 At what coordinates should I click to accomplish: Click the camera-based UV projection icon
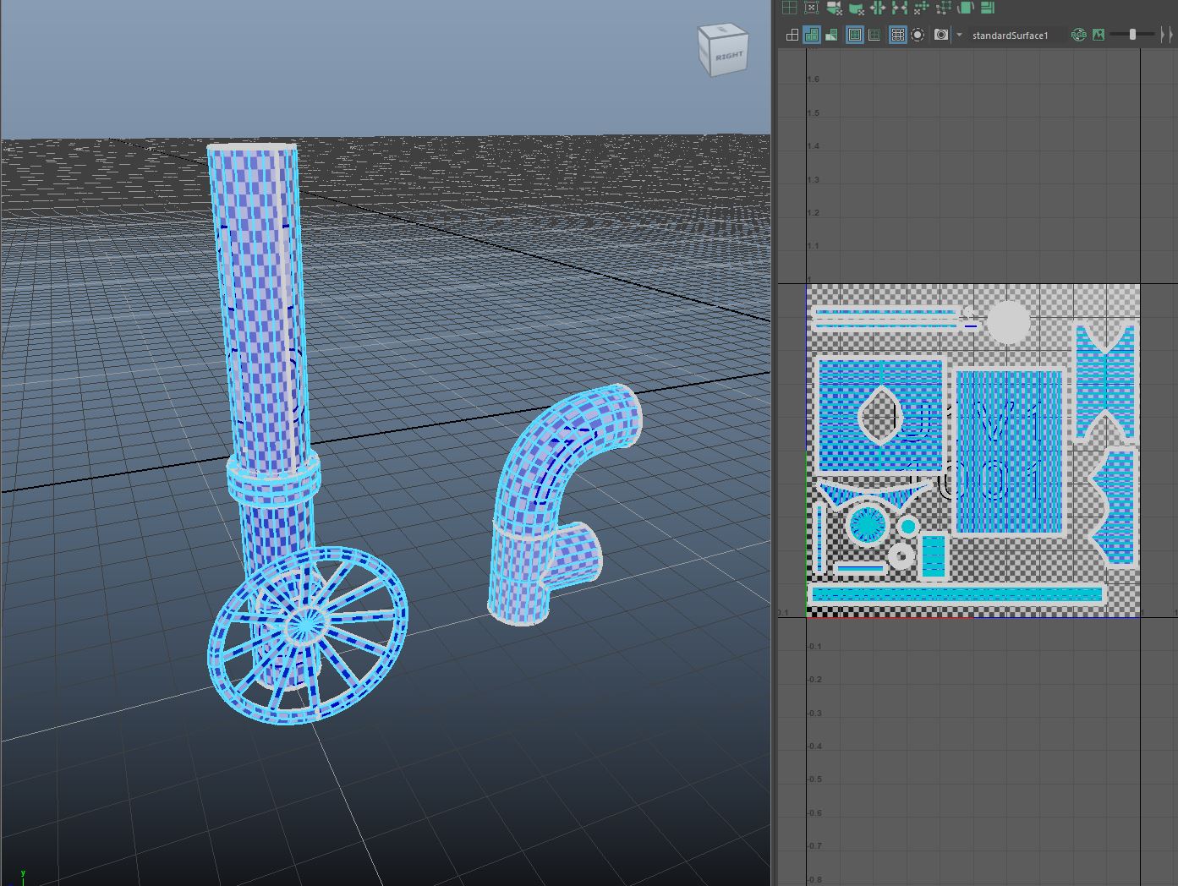tap(833, 8)
